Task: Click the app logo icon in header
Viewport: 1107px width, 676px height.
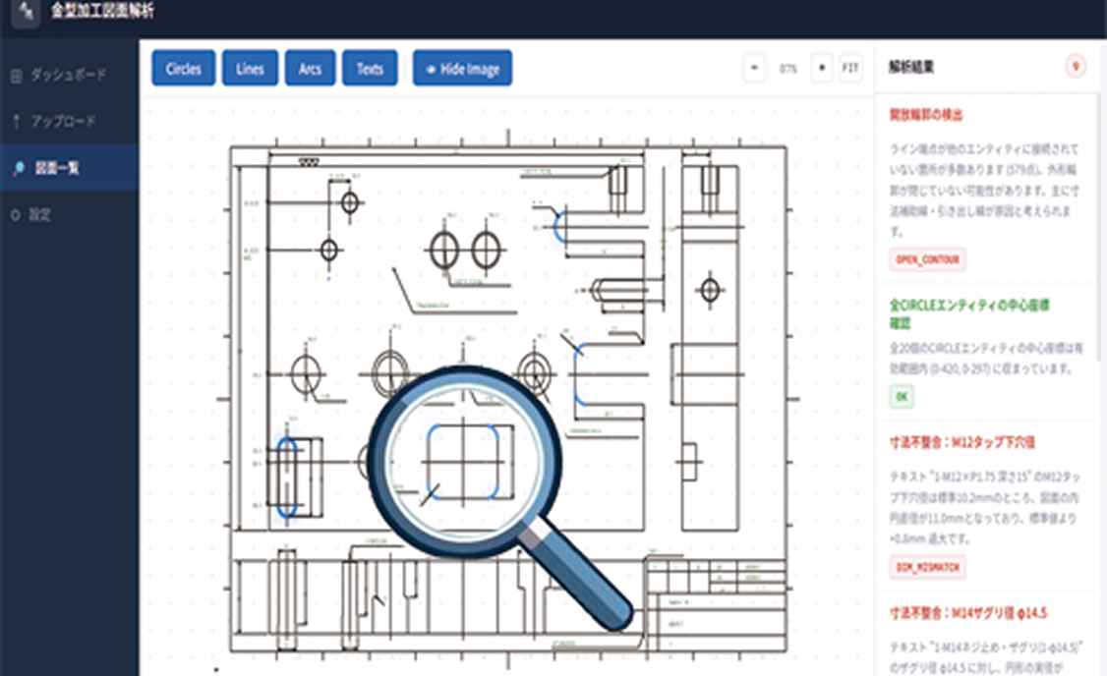Action: [25, 14]
